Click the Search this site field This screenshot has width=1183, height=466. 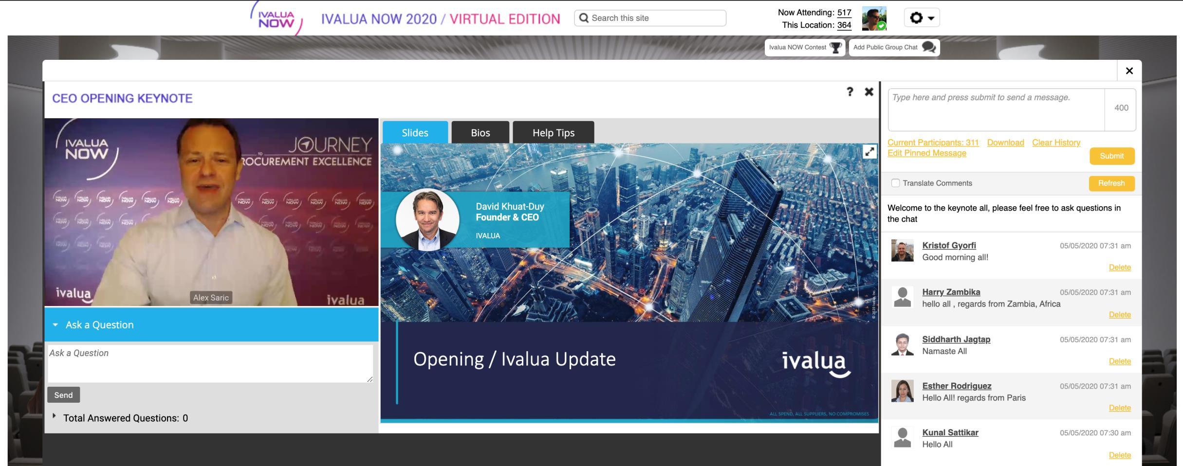tap(650, 18)
